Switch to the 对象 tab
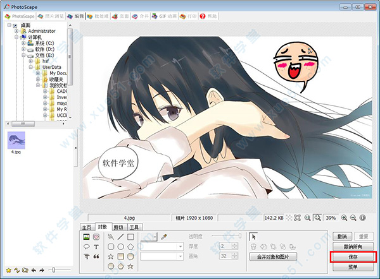This screenshot has width=380, height=279. click(103, 227)
